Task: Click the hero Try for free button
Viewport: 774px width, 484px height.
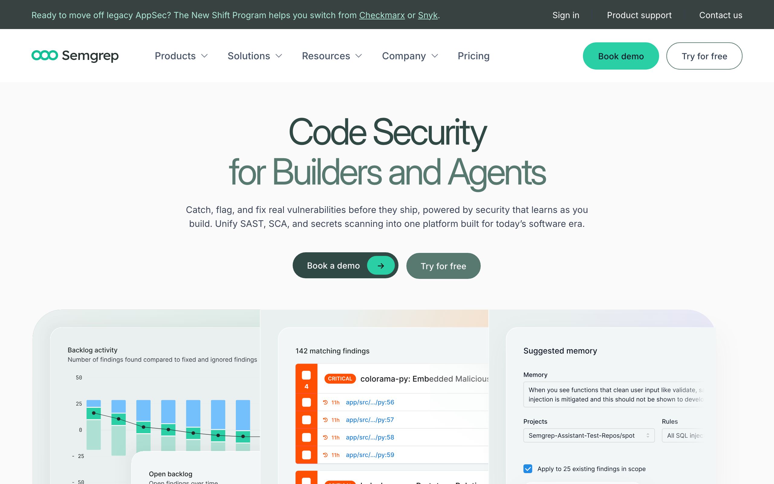Action: pos(443,266)
